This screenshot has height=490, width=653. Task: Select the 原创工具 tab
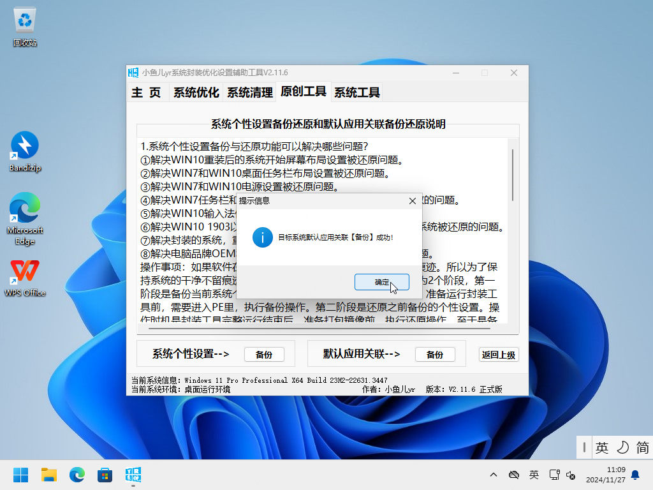[x=303, y=91]
